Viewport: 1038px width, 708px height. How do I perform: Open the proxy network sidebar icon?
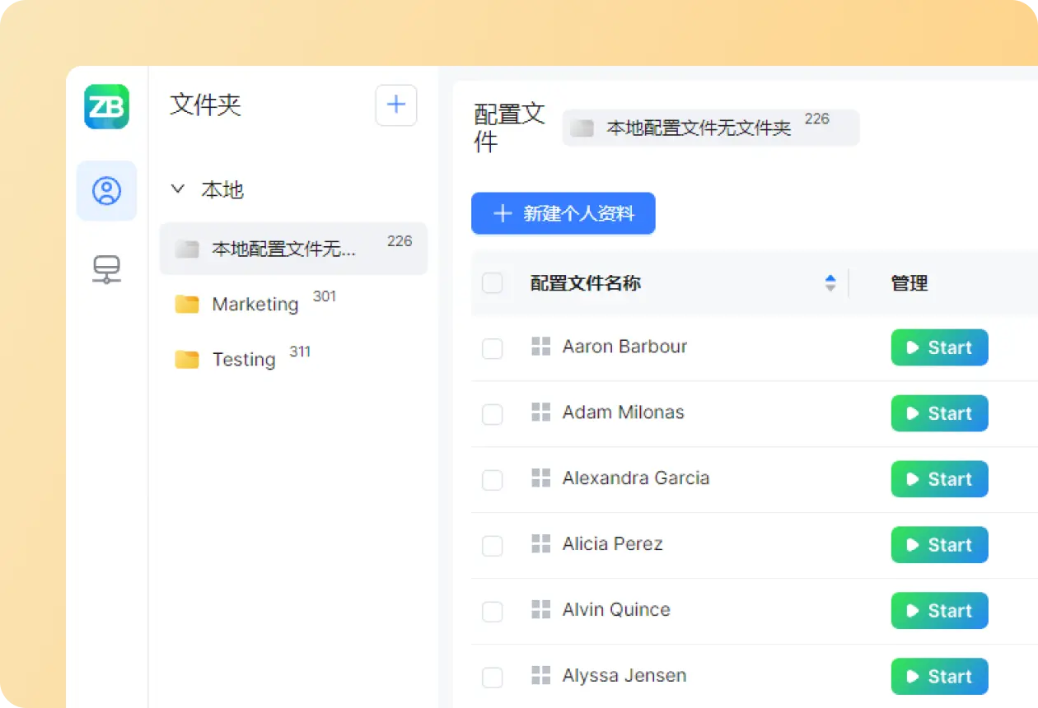point(106,269)
